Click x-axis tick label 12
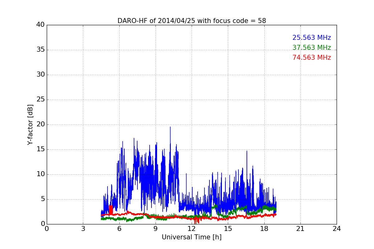Screen dimensions: 374x249 point(192,229)
